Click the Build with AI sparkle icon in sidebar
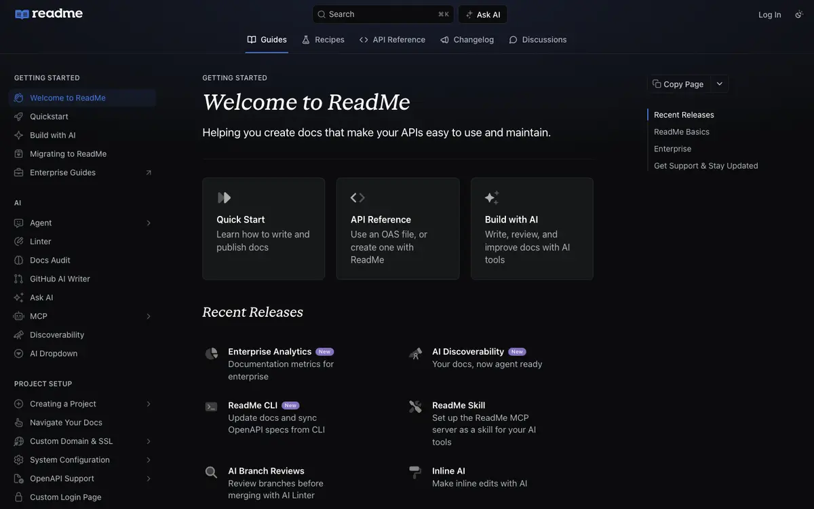 tap(18, 135)
